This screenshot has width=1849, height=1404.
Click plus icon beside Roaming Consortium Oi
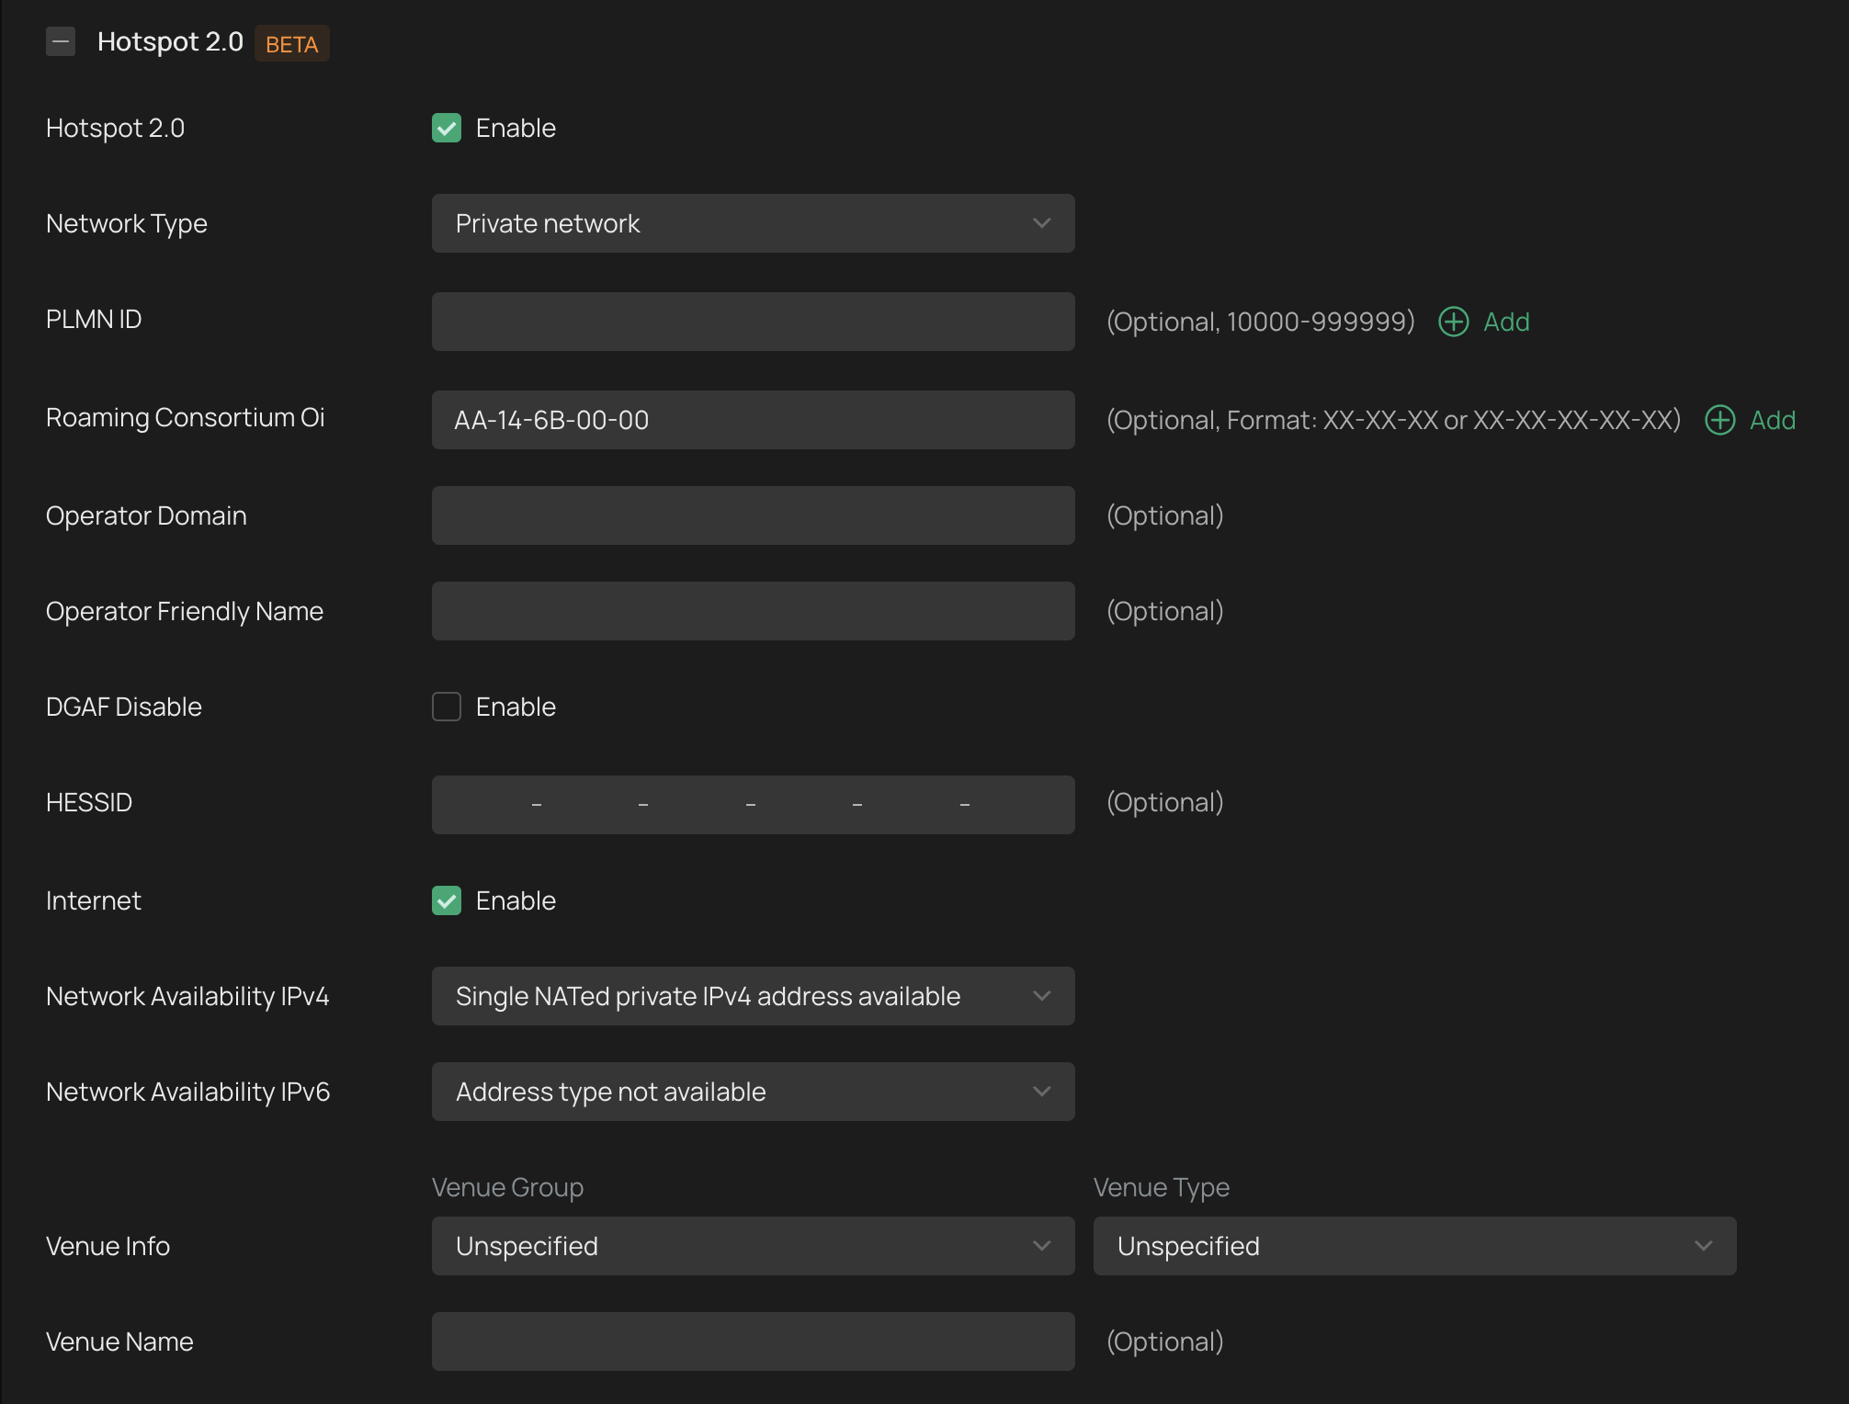pos(1719,420)
